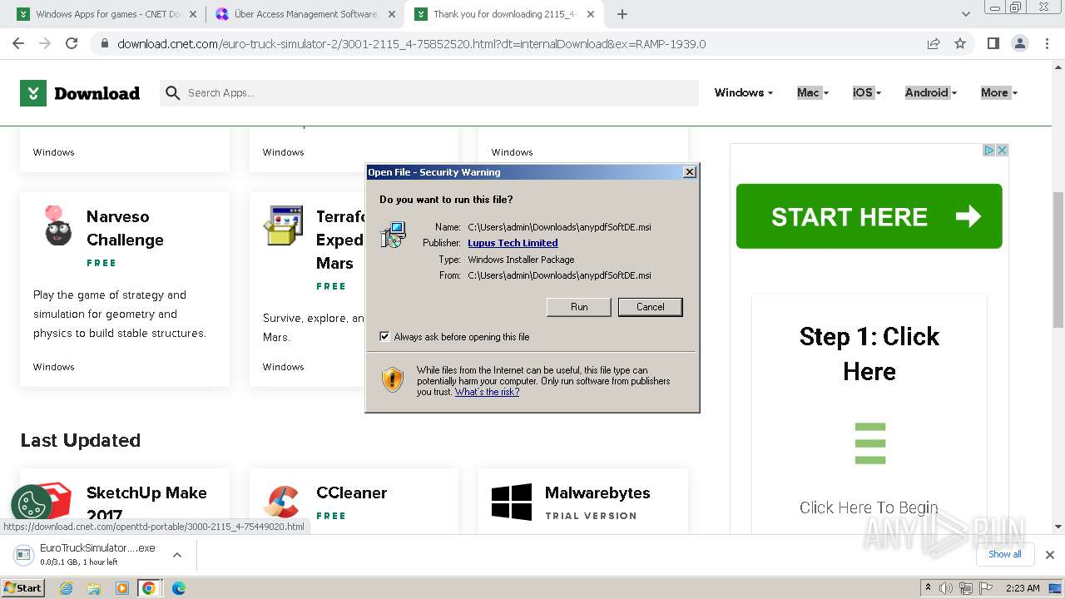Close the Windows Apps for games tab
Image resolution: width=1065 pixels, height=599 pixels.
[193, 14]
